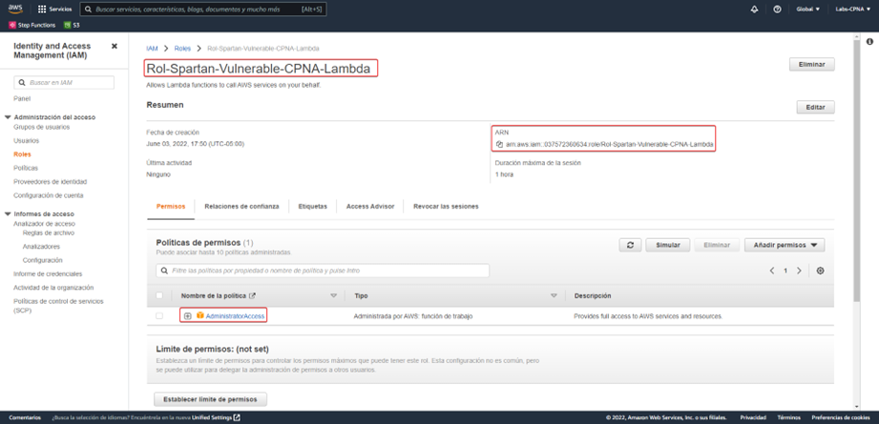Click the external link icon beside Nombre de la política
Viewport: 879px width, 424px height.
(x=252, y=295)
